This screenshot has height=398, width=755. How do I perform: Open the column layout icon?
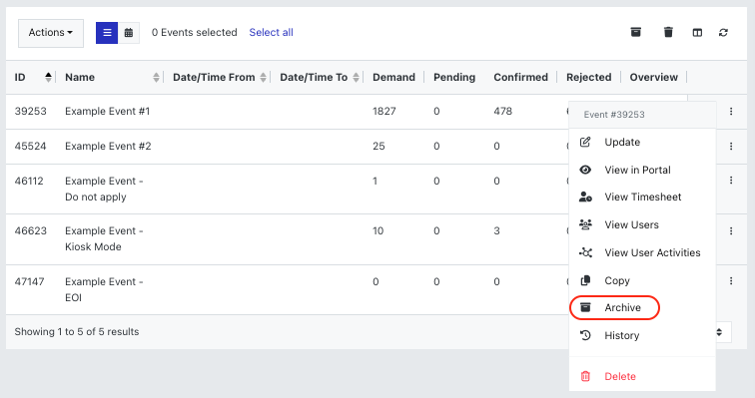click(697, 33)
